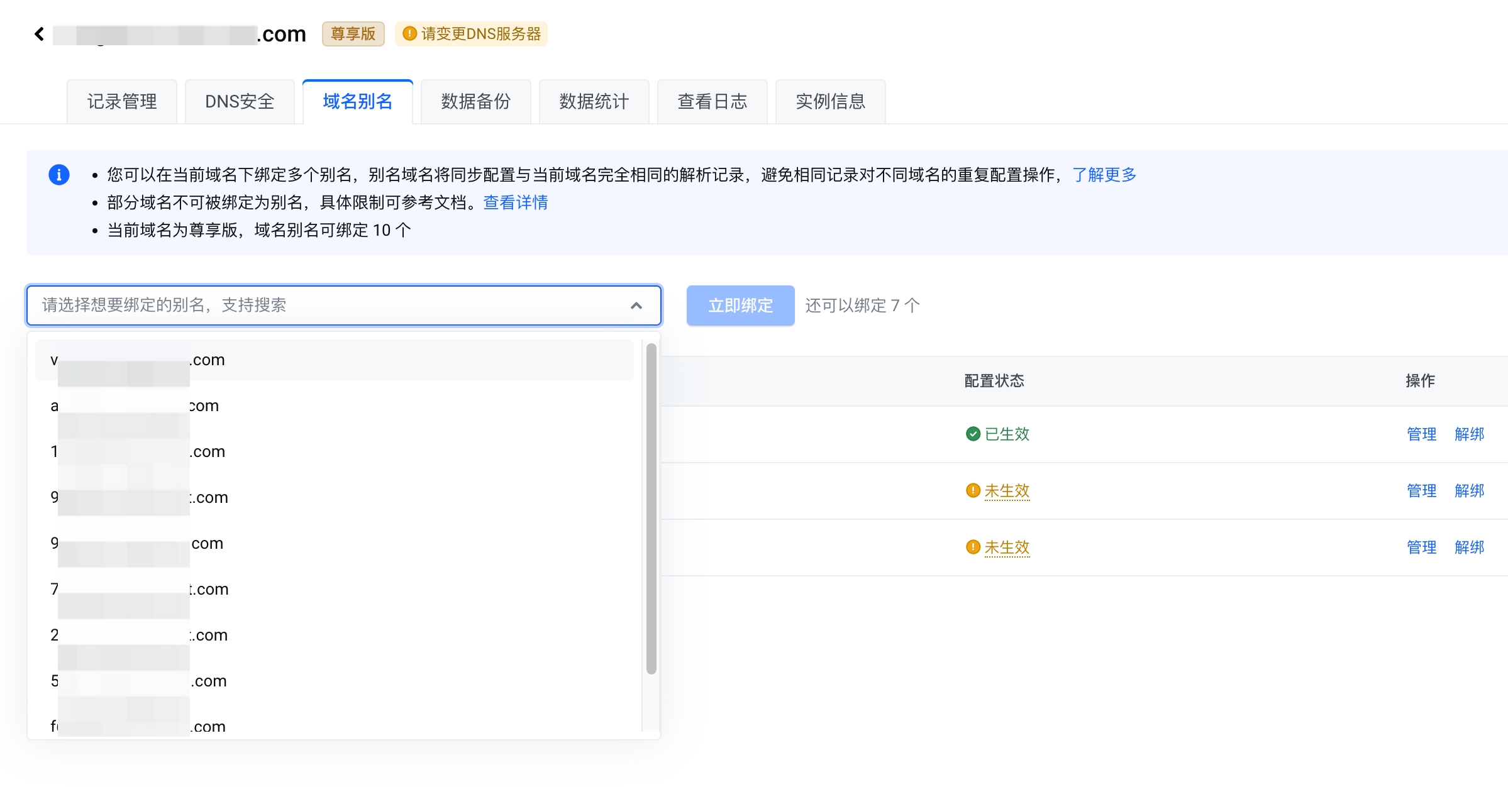Click the blue info icon
Viewport: 1508px width, 787px height.
pyautogui.click(x=59, y=175)
